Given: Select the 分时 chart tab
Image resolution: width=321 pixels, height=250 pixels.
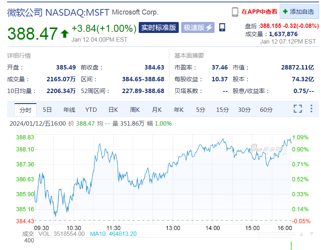Looking at the screenshot, I should coord(26,110).
